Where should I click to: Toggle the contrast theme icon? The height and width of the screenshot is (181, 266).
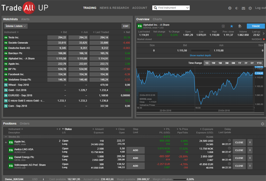236,8
